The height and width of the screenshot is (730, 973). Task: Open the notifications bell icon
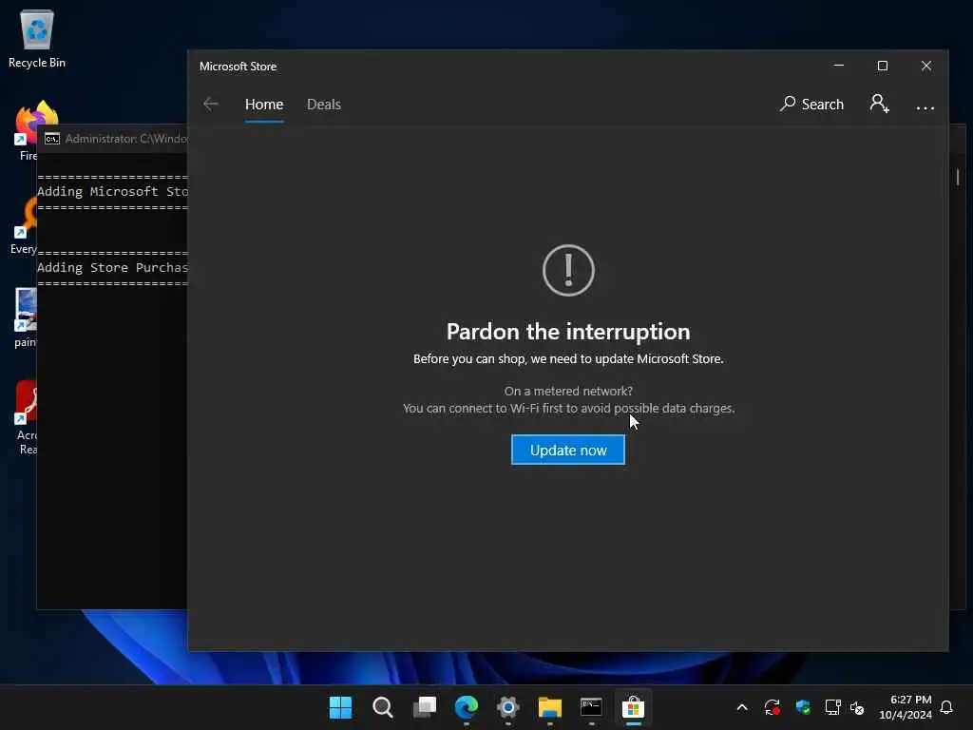[947, 707]
